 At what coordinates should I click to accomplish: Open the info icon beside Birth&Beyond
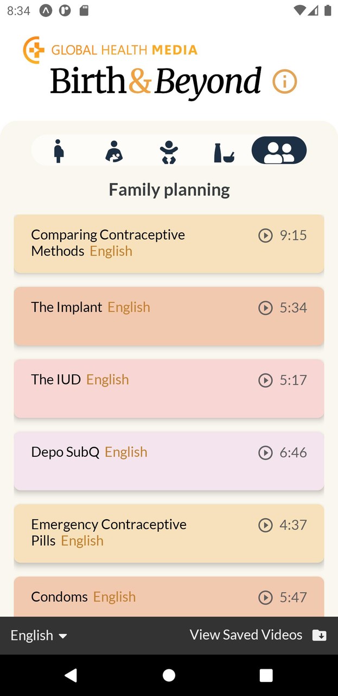[x=284, y=82]
